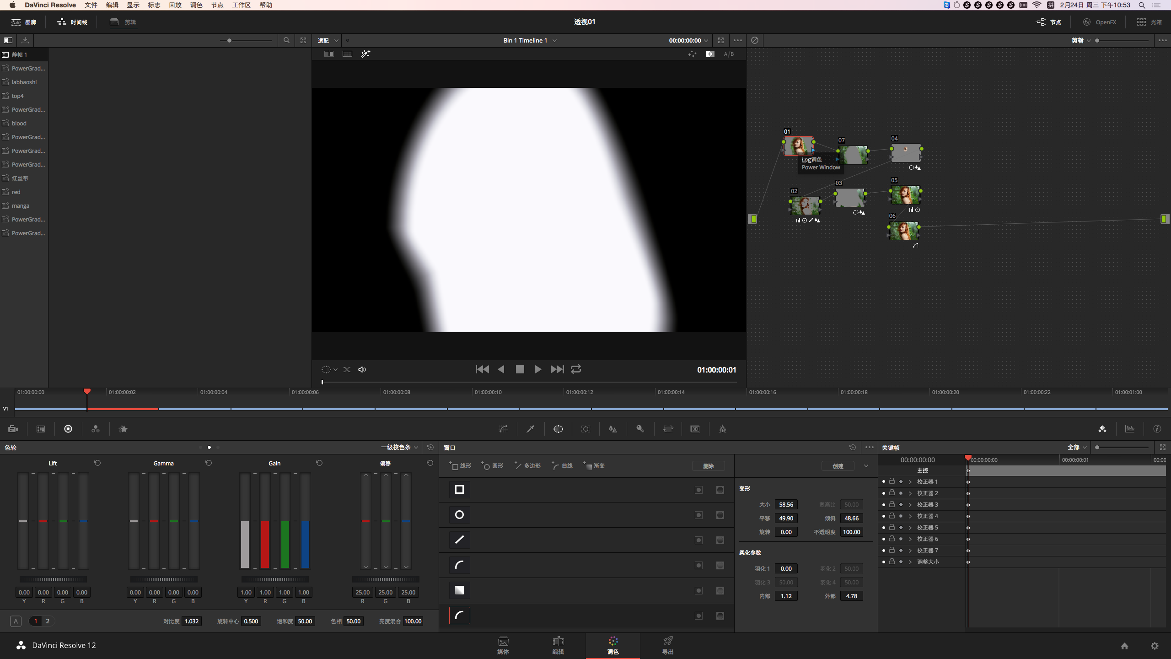
Task: Toggle loop playback in the viewer
Action: (576, 369)
